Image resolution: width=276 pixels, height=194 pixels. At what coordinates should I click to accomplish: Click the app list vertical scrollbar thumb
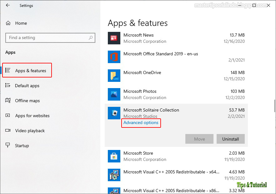pos(274,106)
